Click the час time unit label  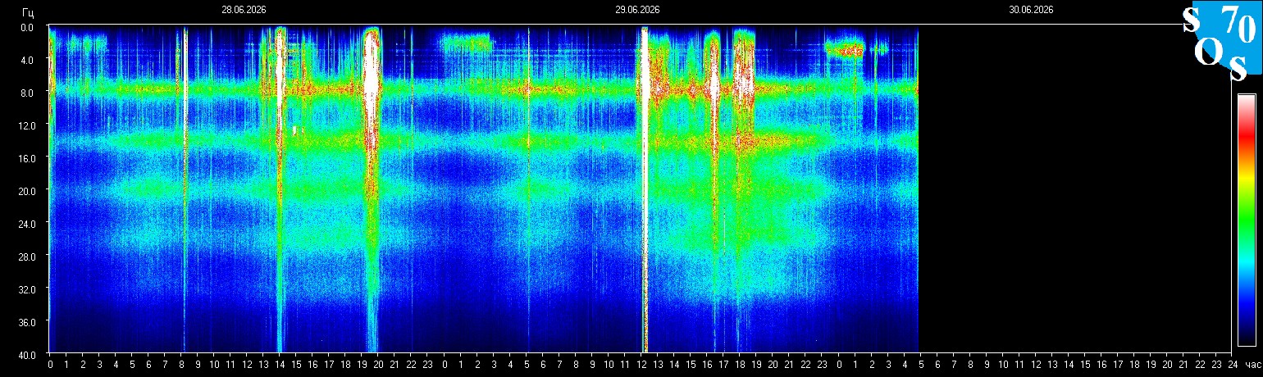pos(1252,364)
